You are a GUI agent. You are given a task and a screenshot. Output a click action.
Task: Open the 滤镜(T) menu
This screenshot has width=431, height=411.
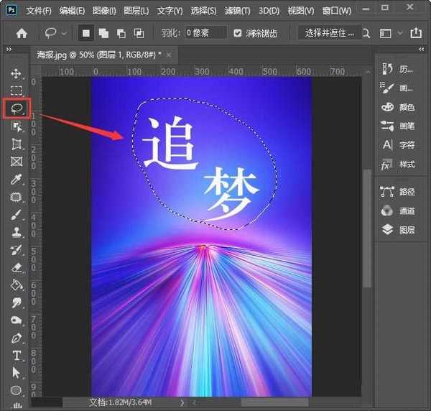coord(236,11)
